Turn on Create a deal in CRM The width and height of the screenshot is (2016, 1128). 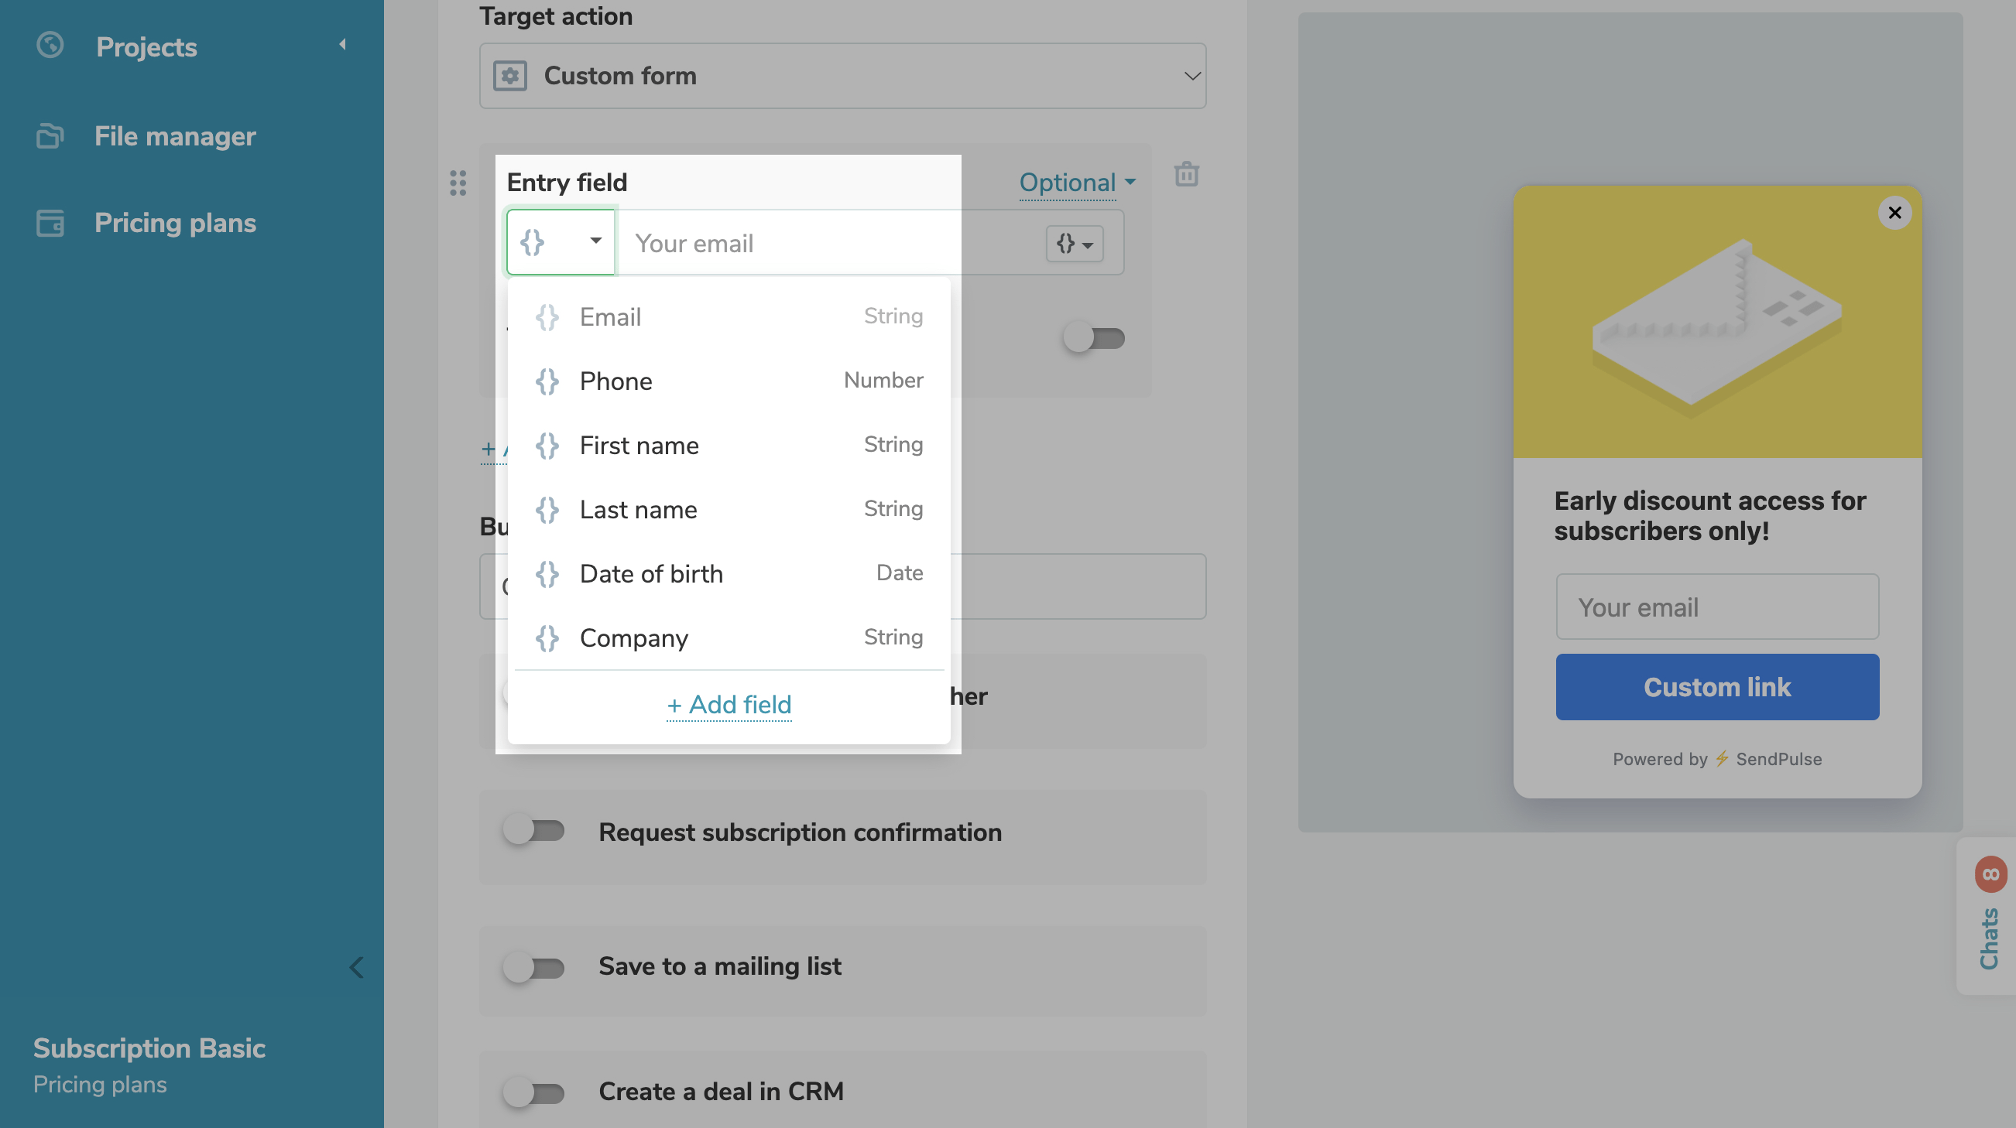[x=534, y=1092]
